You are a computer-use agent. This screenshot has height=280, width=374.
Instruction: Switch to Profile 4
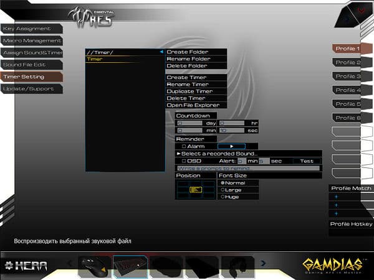pyautogui.click(x=352, y=90)
